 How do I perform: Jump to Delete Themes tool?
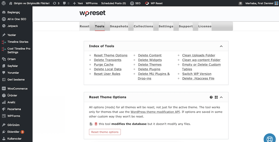(x=150, y=65)
